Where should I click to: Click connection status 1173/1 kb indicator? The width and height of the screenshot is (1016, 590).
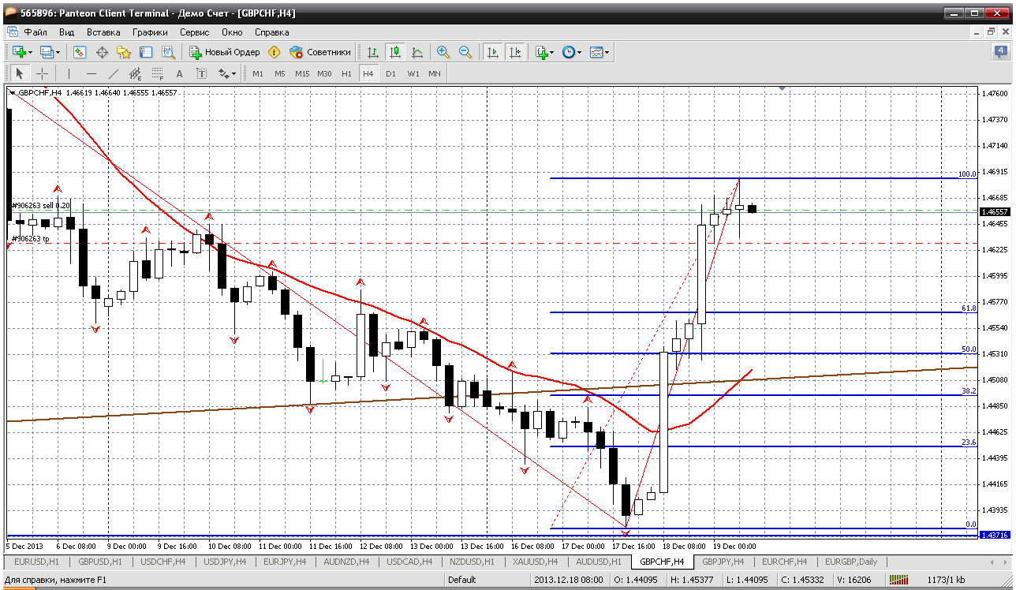click(945, 580)
